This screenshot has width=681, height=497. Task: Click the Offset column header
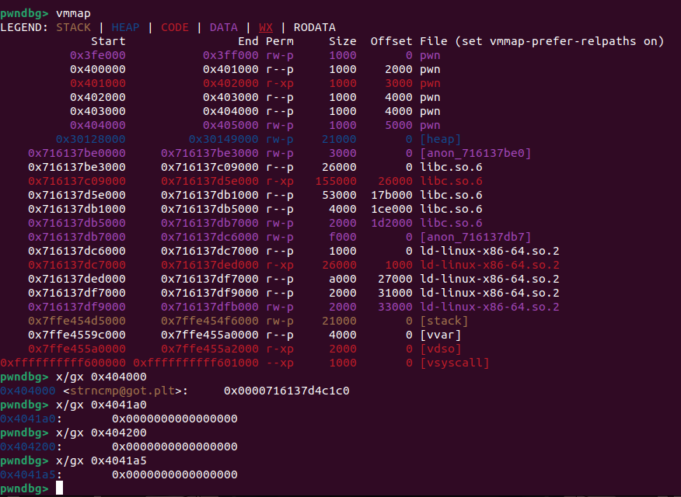392,41
